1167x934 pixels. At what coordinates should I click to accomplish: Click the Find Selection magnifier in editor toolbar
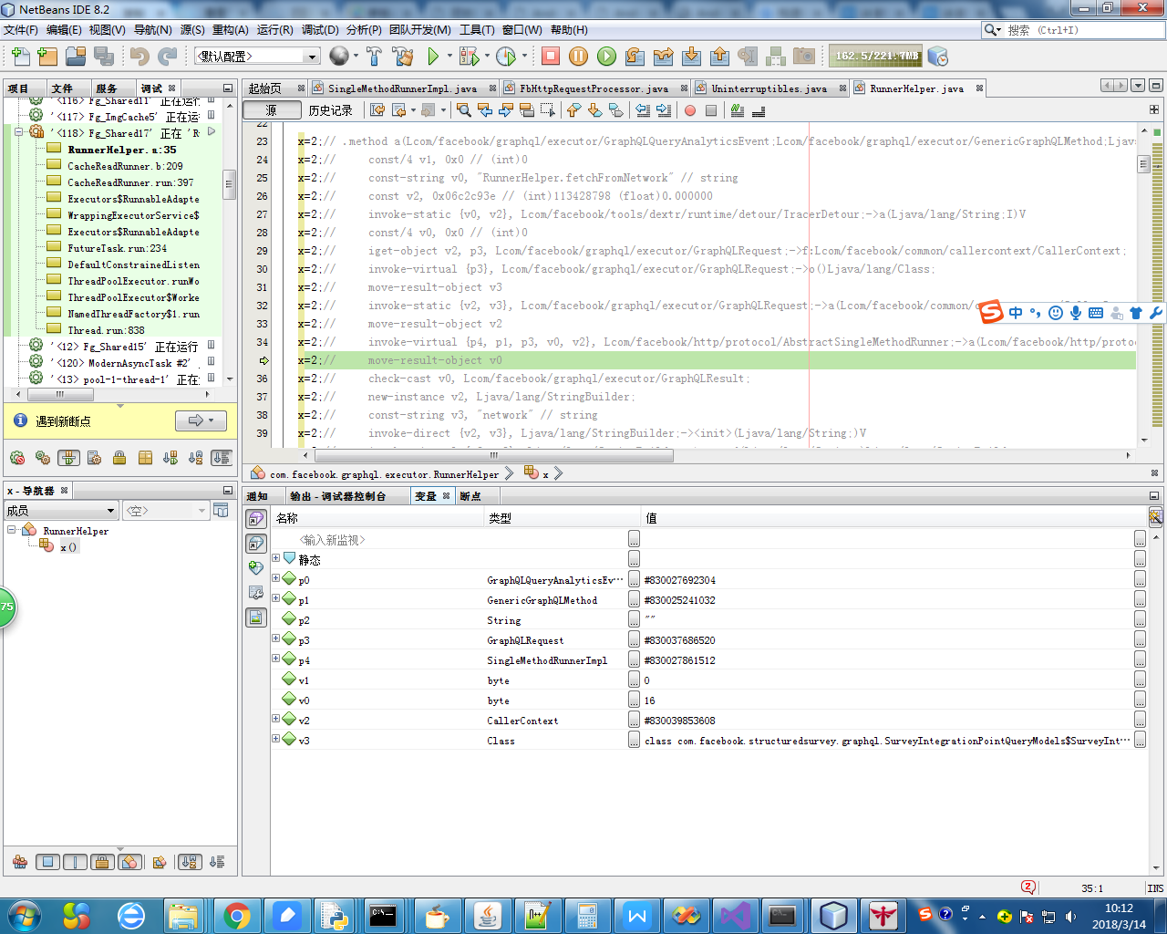click(464, 110)
